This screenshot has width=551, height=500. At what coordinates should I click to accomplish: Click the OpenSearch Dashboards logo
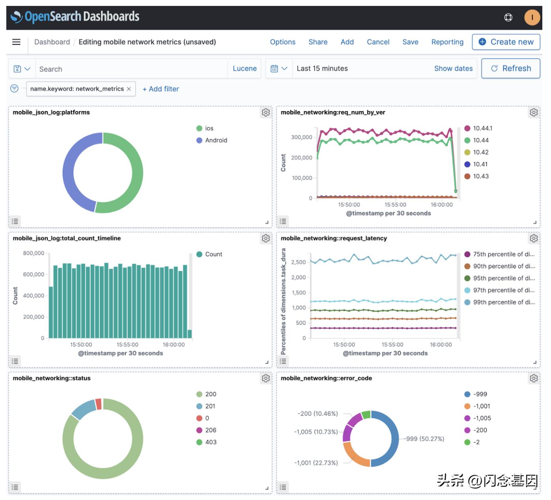[x=75, y=17]
